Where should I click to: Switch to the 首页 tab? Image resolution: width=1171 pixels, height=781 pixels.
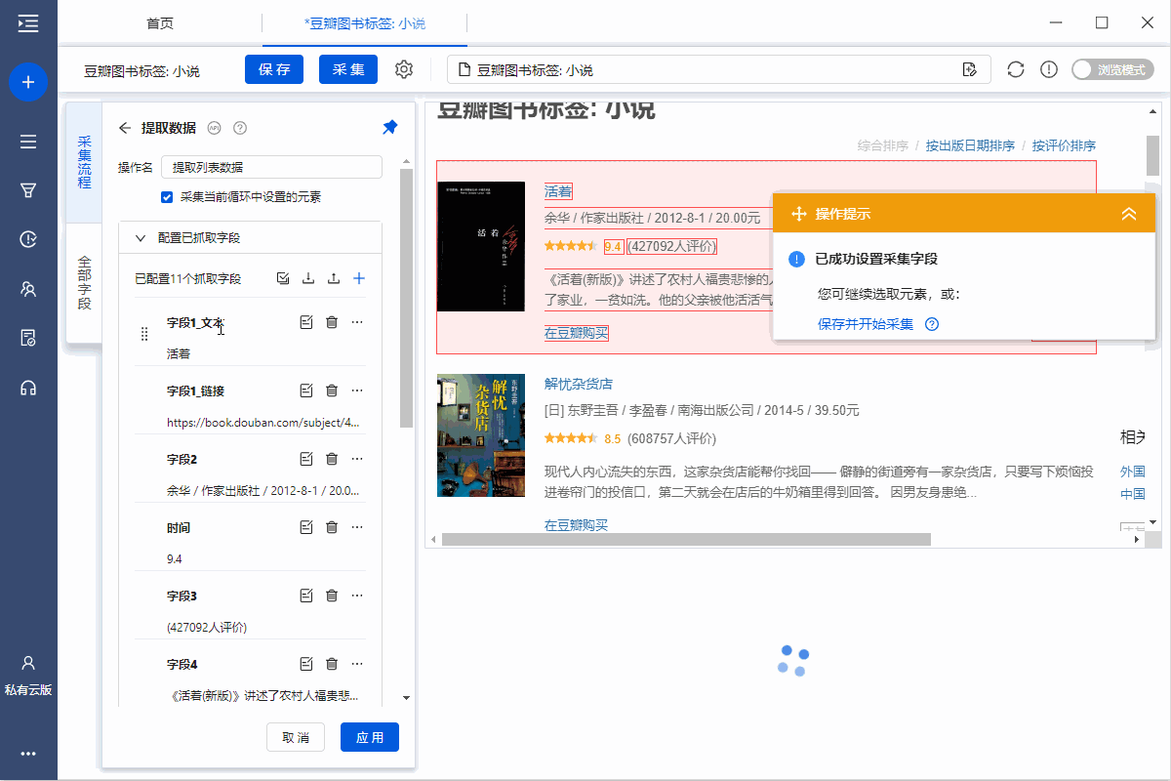[160, 22]
